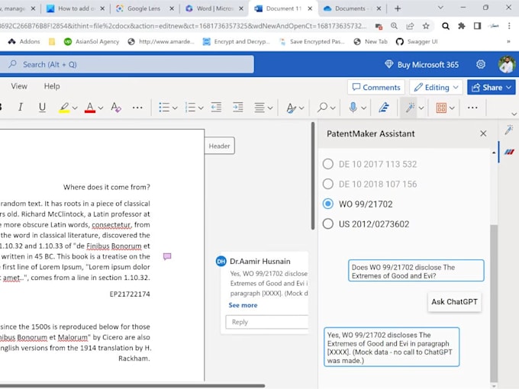The height and width of the screenshot is (389, 519).
Task: Select DE 10 2017 113 532 radio option
Action: pyautogui.click(x=328, y=164)
